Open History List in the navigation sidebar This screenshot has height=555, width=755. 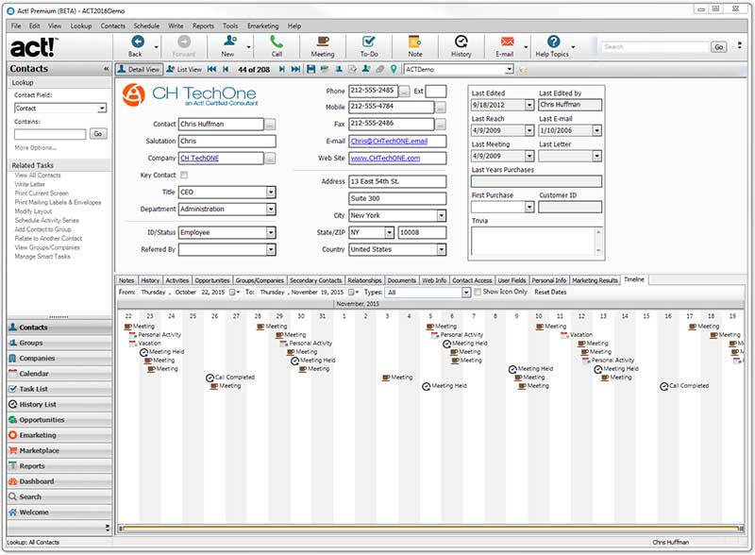[x=59, y=404]
